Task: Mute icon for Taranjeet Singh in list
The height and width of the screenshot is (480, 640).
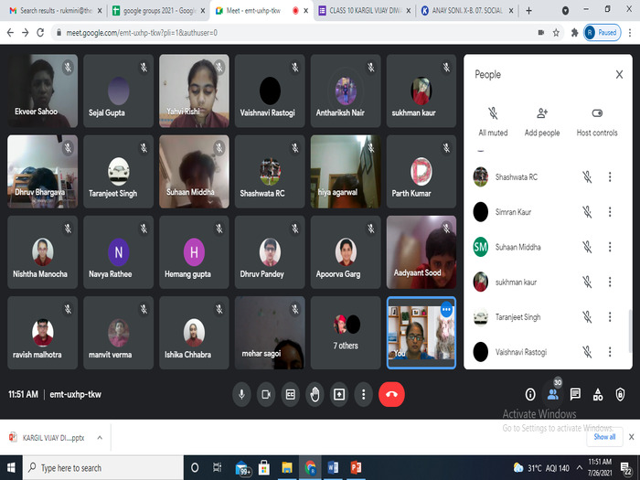Action: tap(587, 316)
